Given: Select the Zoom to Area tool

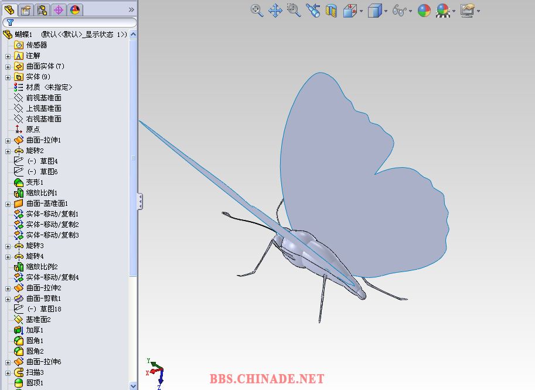Looking at the screenshot, I should [x=294, y=10].
